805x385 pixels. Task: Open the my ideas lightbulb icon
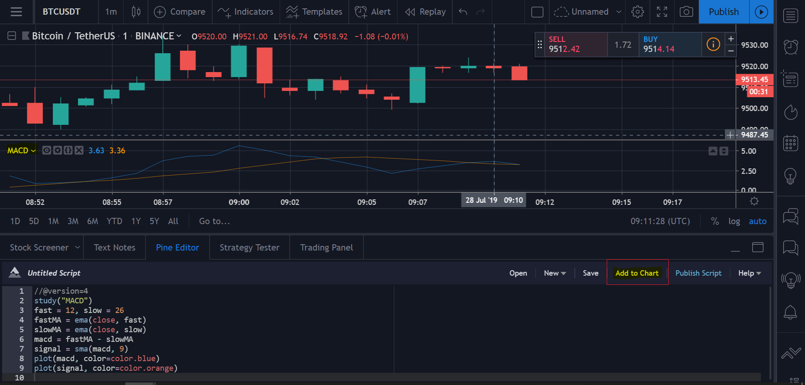tap(790, 176)
